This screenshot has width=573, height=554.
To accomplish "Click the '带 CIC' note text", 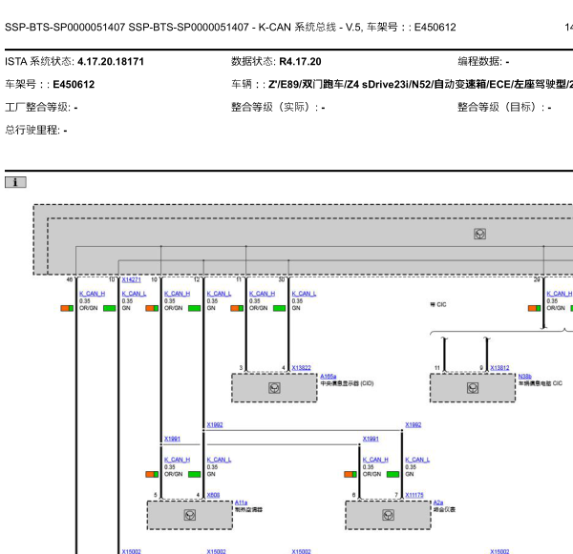I will click(x=438, y=304).
